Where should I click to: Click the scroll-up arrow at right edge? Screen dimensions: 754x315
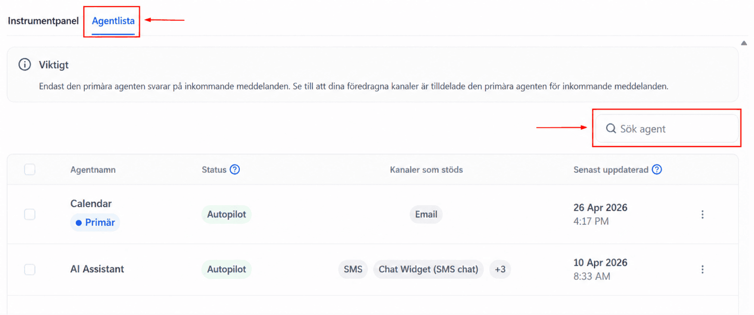(744, 43)
